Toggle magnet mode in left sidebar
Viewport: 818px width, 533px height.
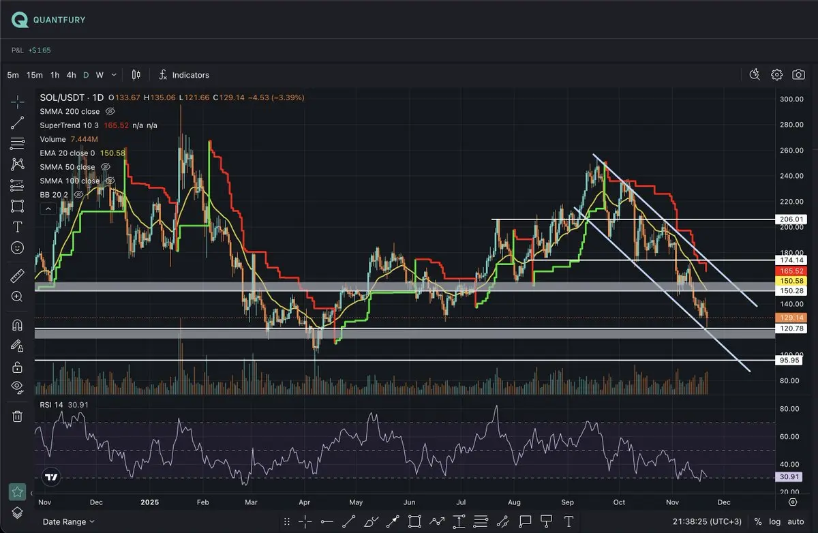click(18, 325)
